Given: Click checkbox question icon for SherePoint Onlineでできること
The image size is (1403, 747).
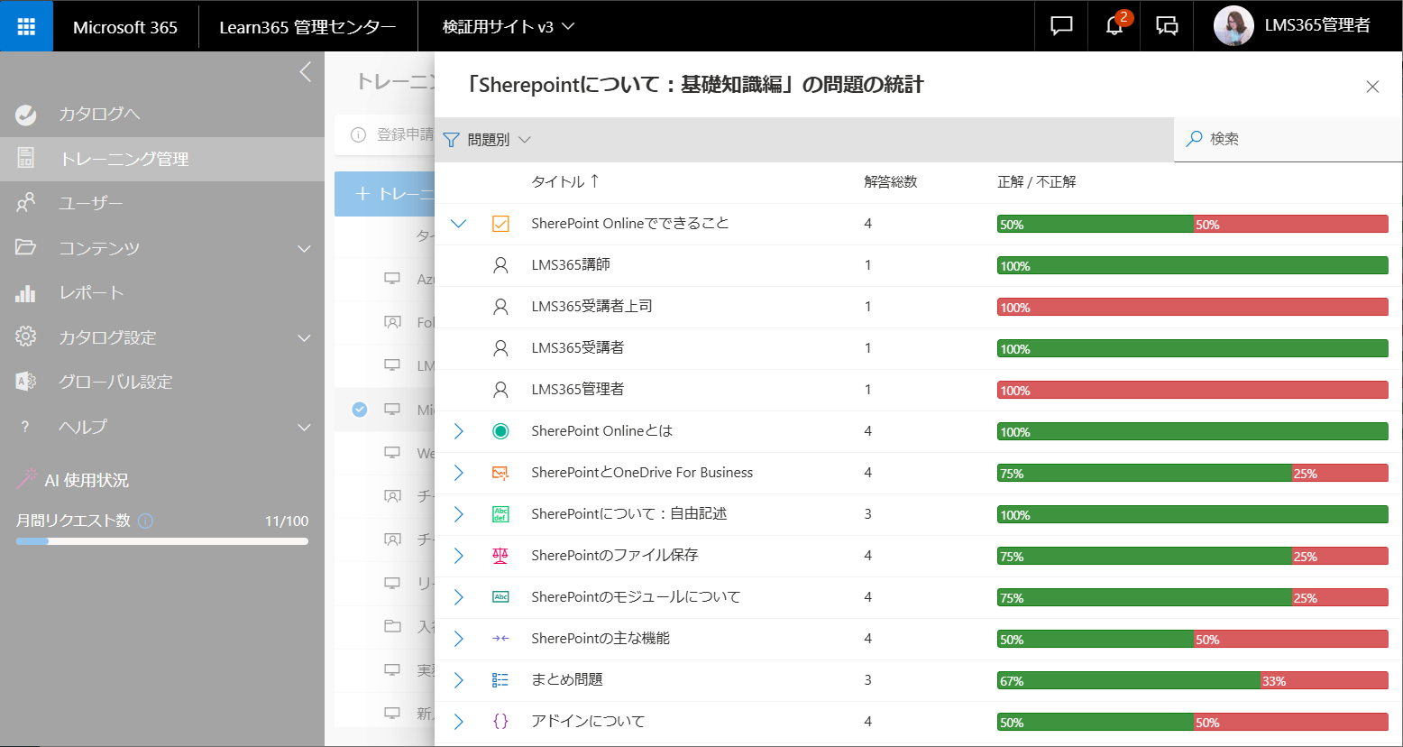Looking at the screenshot, I should 500,224.
